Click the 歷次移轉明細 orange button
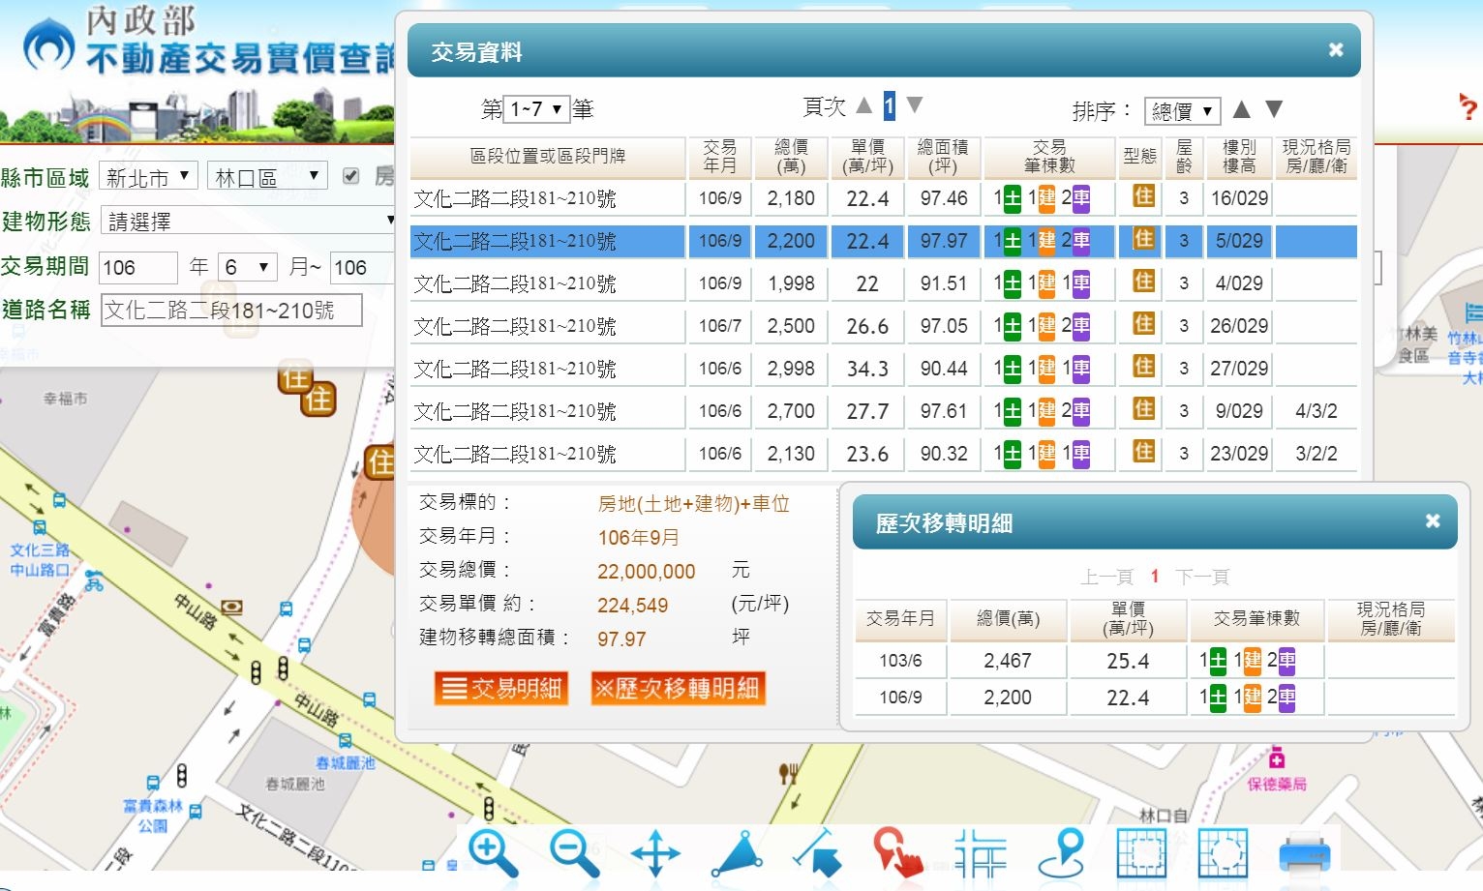This screenshot has height=891, width=1483. [x=678, y=689]
